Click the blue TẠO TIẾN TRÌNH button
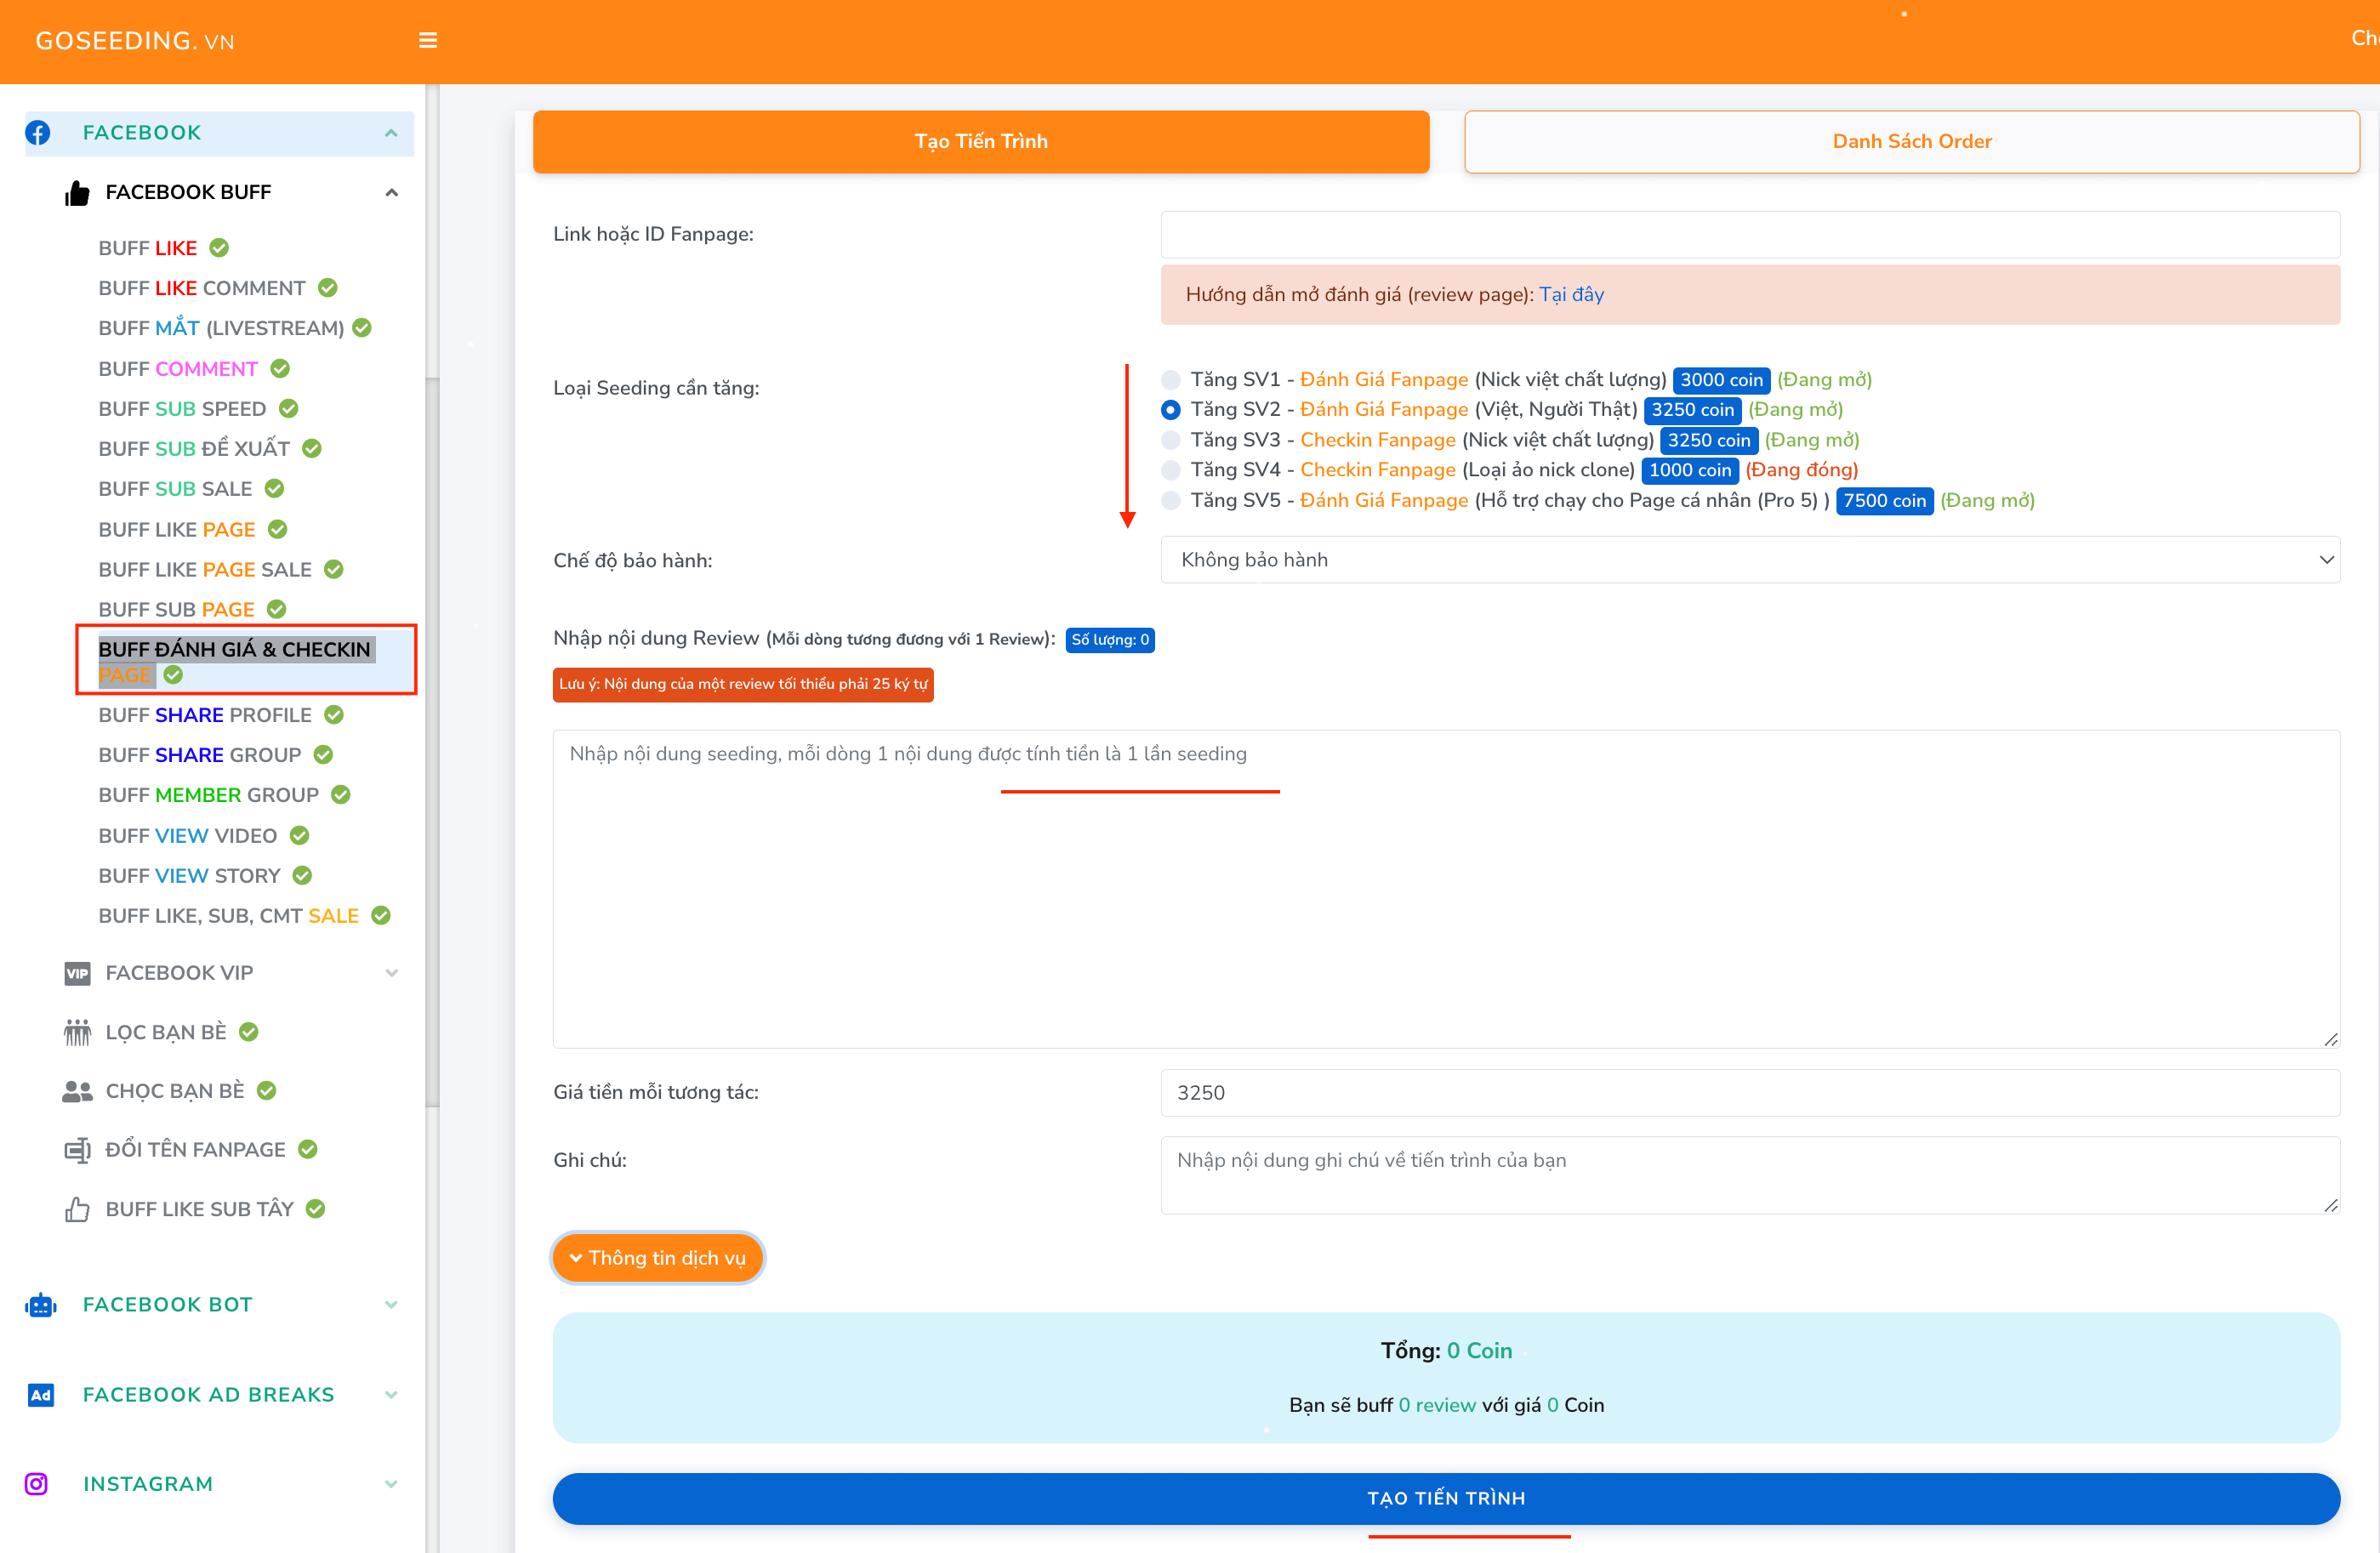 [1446, 1498]
